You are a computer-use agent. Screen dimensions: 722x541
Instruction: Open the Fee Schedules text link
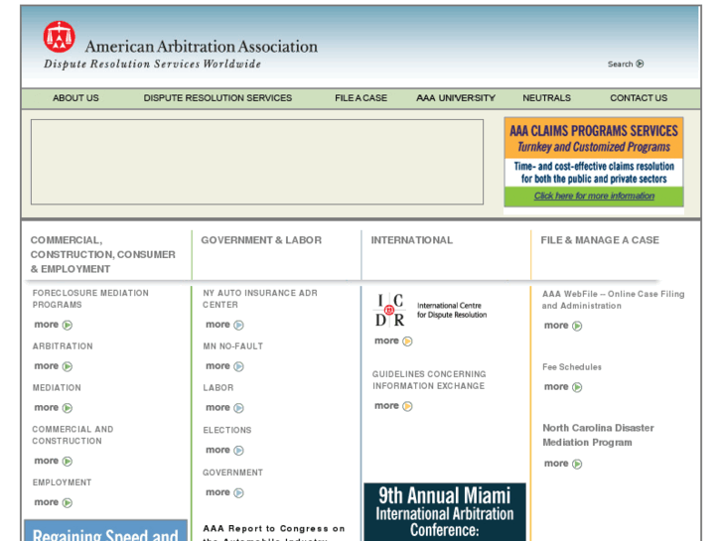click(x=572, y=367)
